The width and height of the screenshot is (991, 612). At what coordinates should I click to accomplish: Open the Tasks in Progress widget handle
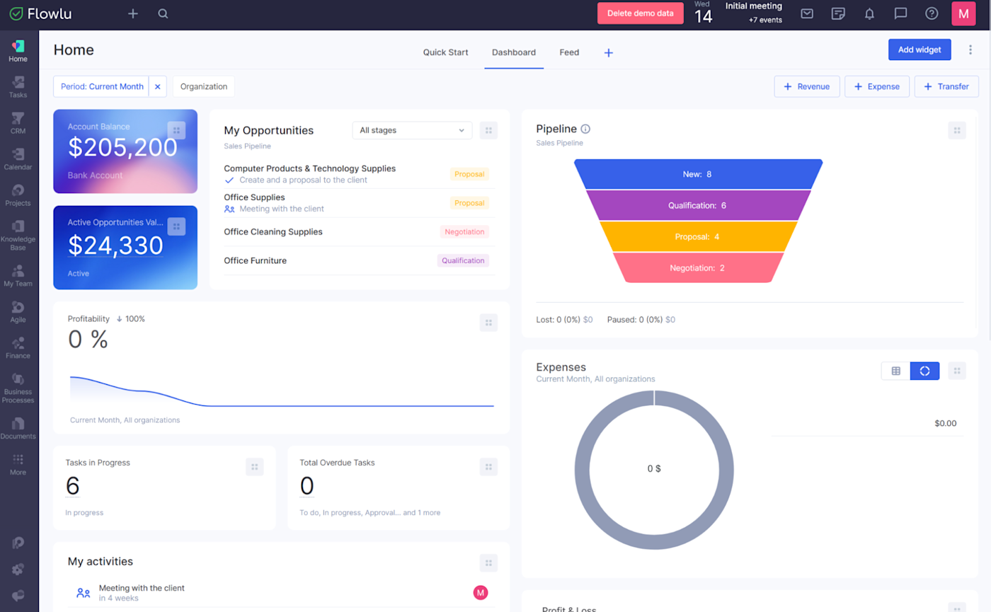coord(255,467)
